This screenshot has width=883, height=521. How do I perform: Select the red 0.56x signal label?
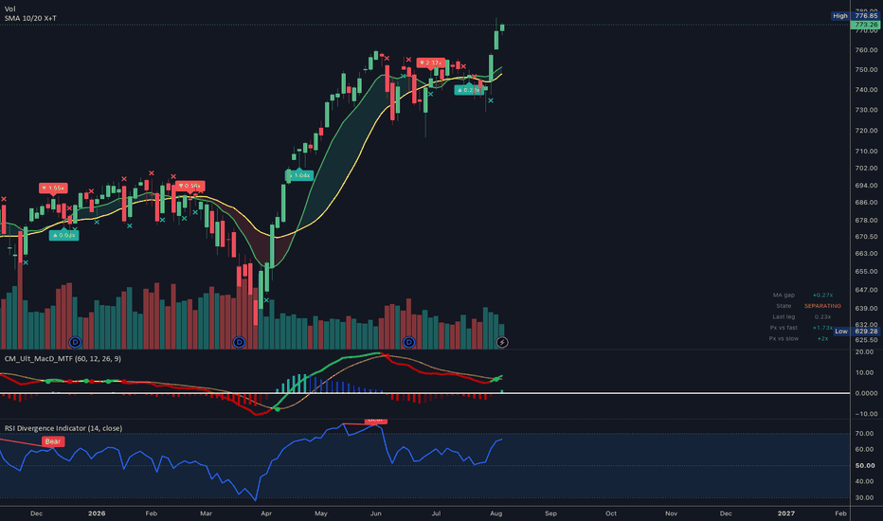click(x=189, y=186)
